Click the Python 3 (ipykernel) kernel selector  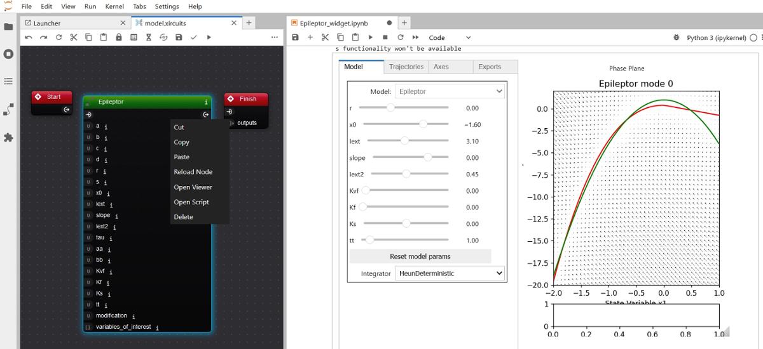[x=717, y=37]
